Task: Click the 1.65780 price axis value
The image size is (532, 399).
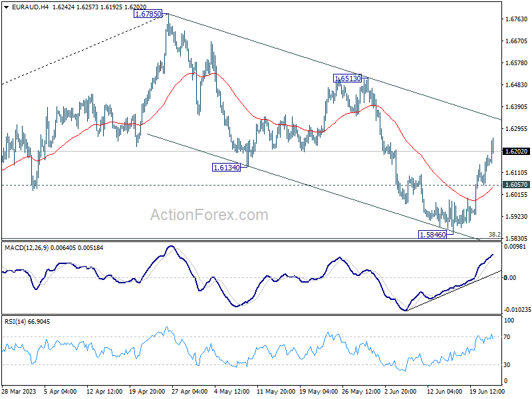Action: coord(517,63)
